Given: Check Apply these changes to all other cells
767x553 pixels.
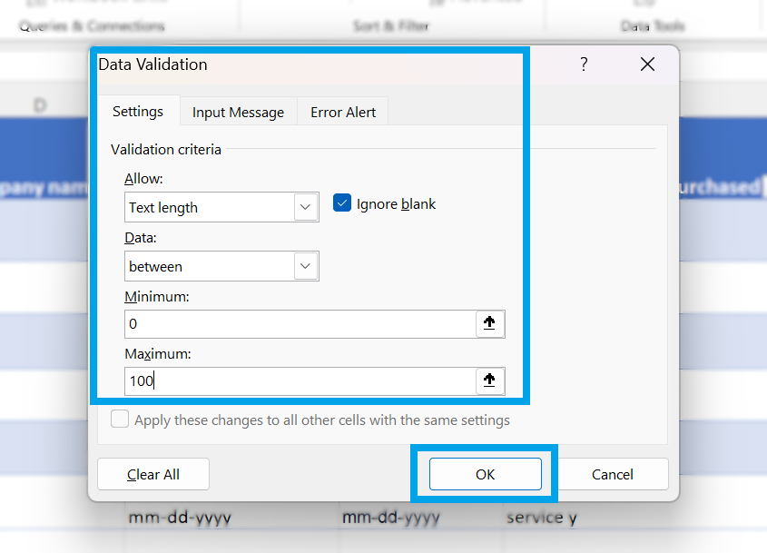Looking at the screenshot, I should [x=120, y=420].
